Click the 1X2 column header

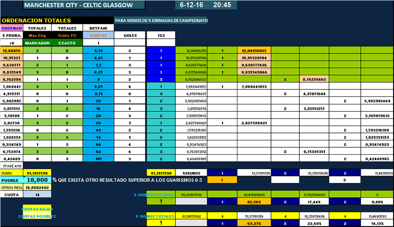point(161,36)
